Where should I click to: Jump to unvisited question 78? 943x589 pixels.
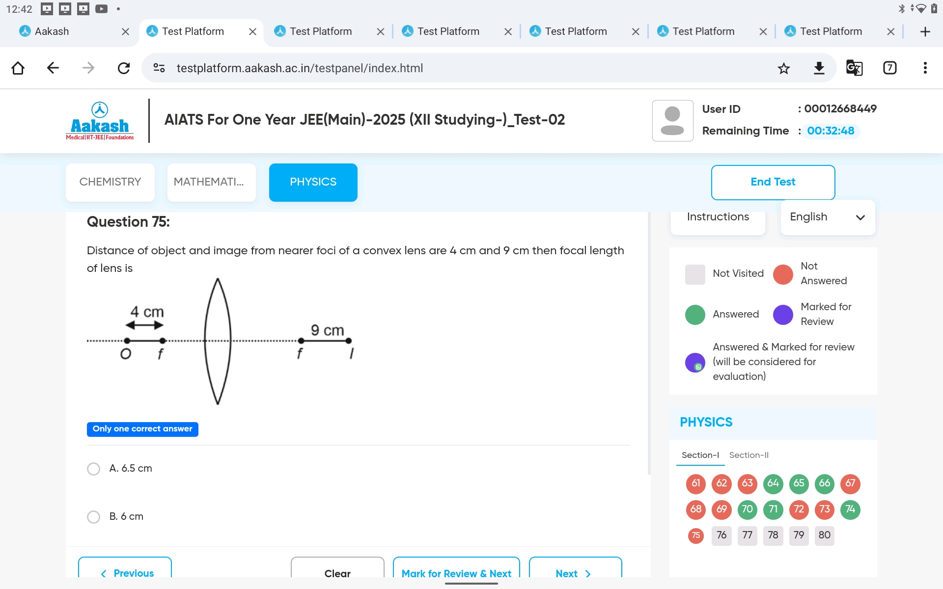[773, 535]
